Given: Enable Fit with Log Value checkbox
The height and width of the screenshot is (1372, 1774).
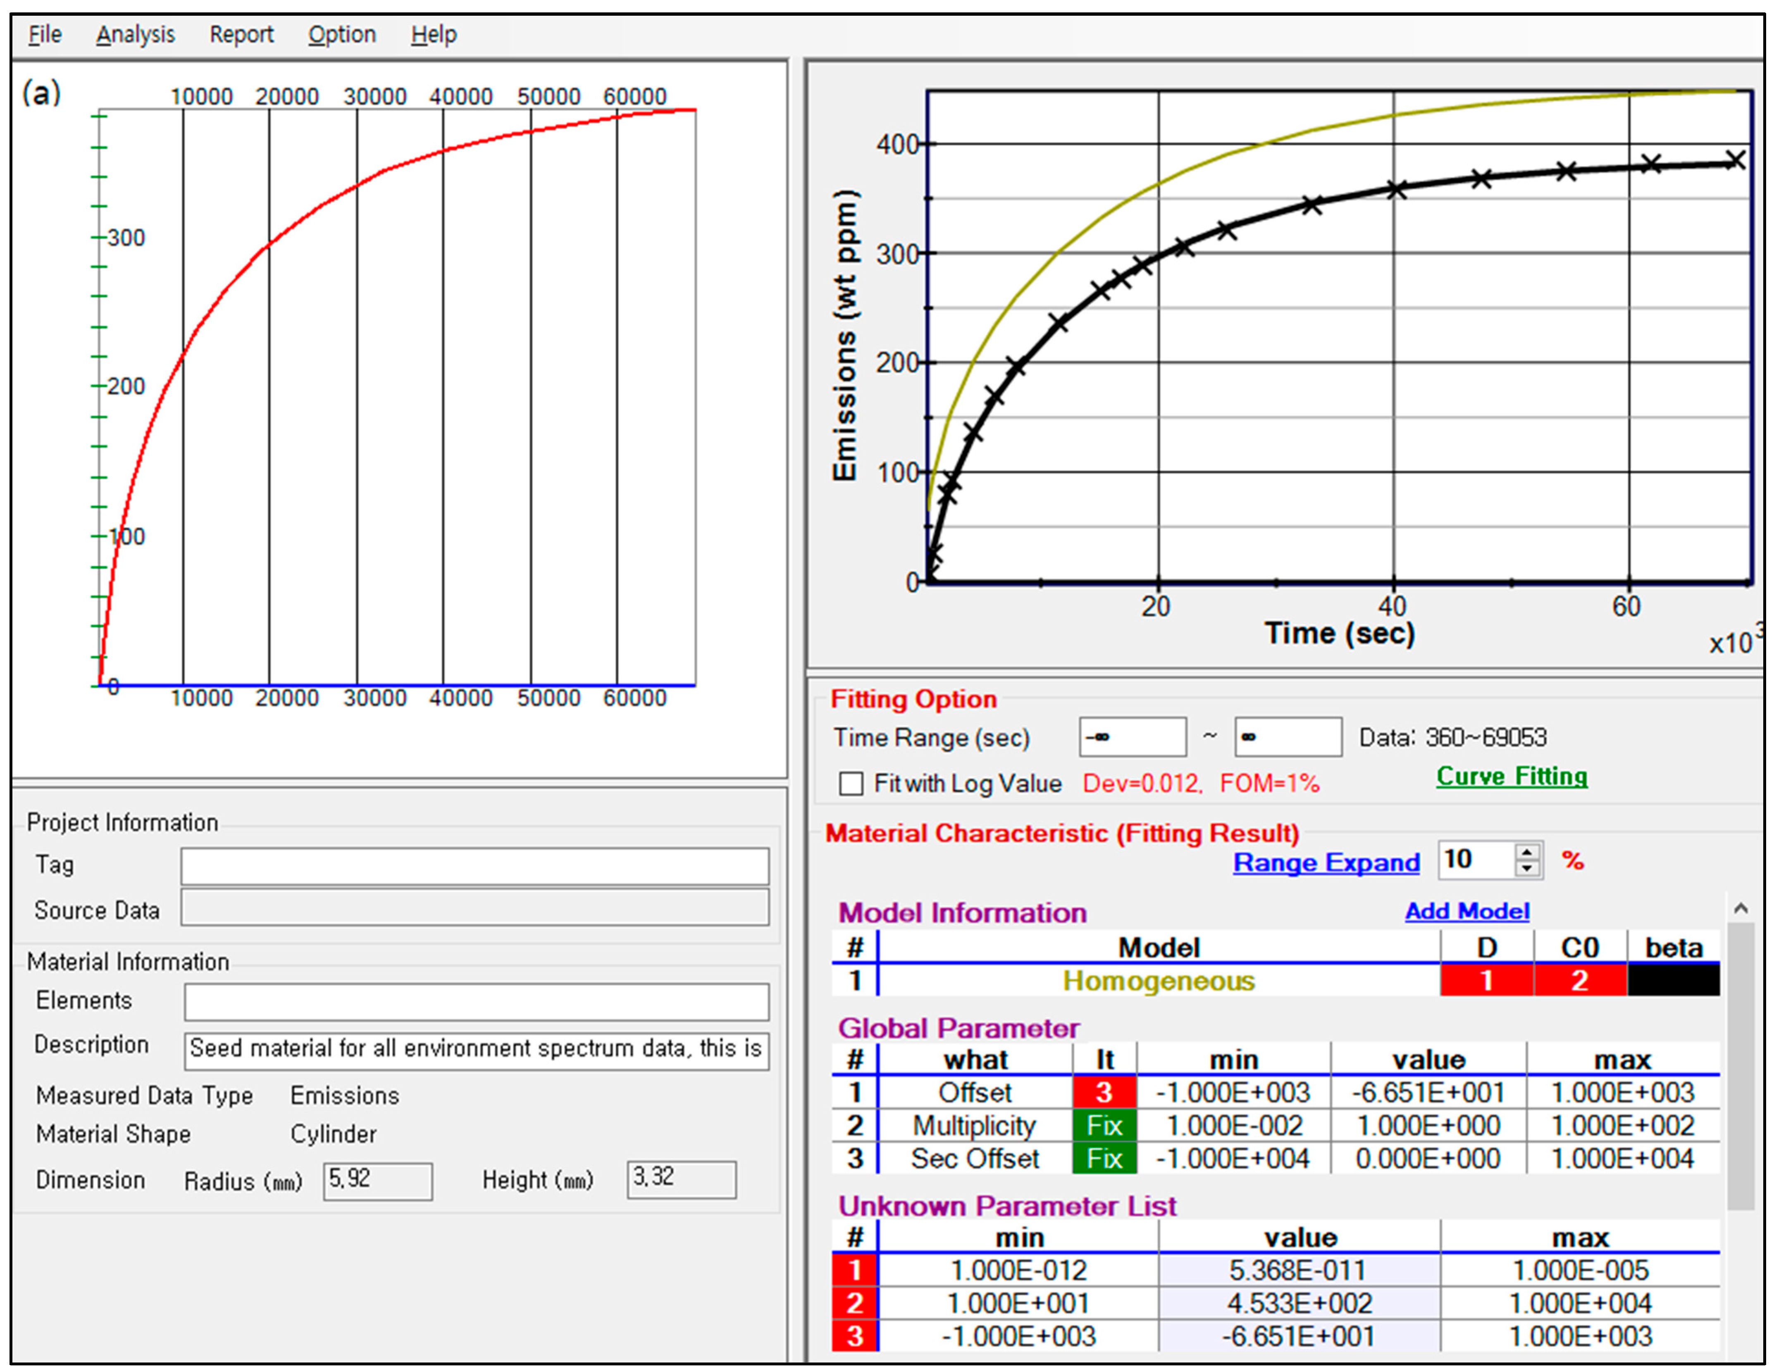Looking at the screenshot, I should point(851,784).
